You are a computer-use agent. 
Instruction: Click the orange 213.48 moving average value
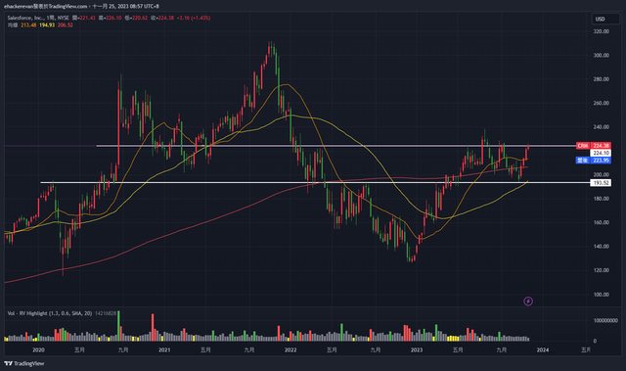[28, 24]
